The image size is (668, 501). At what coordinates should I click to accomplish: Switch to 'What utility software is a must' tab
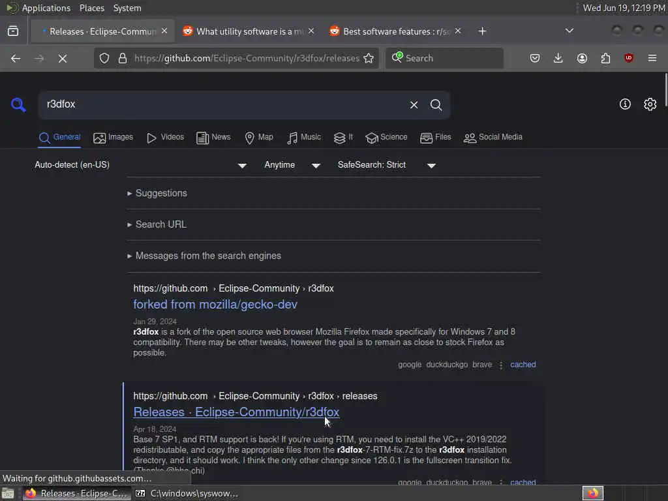tap(249, 31)
